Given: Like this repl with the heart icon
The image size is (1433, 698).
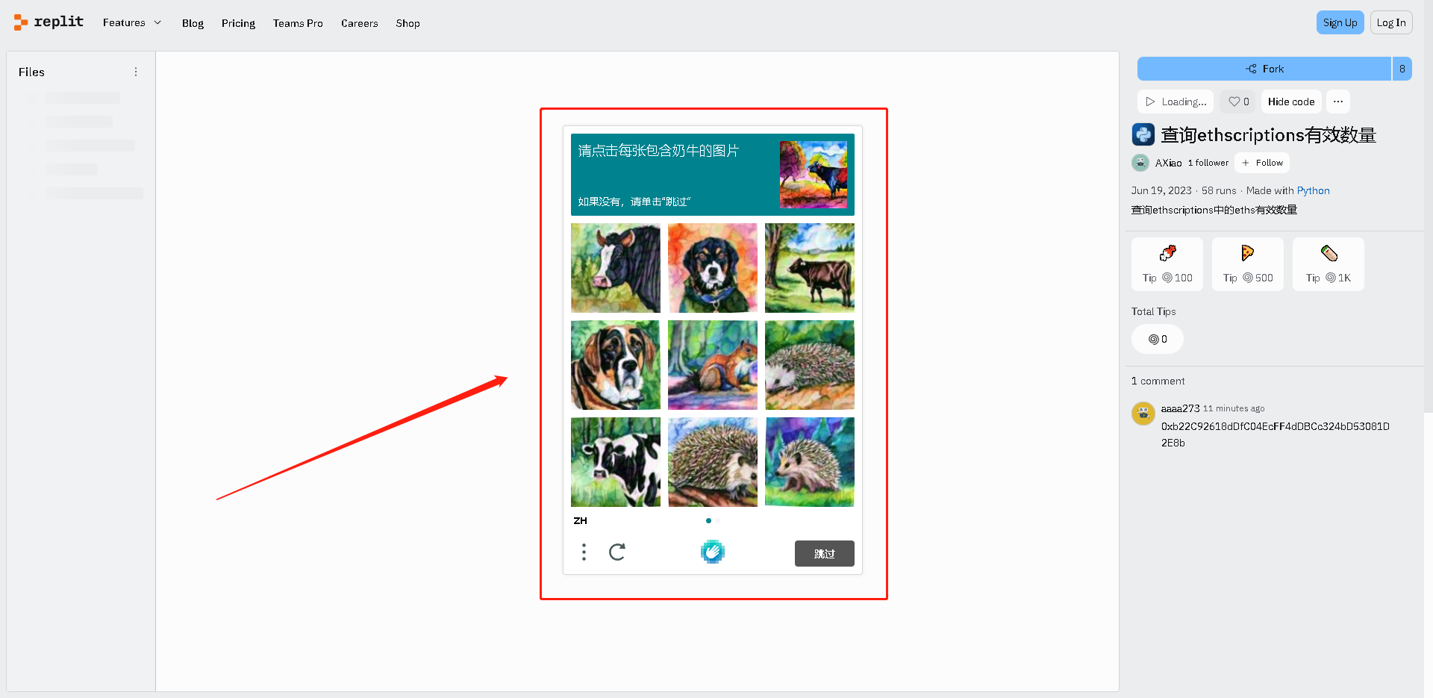Looking at the screenshot, I should click(x=1238, y=102).
